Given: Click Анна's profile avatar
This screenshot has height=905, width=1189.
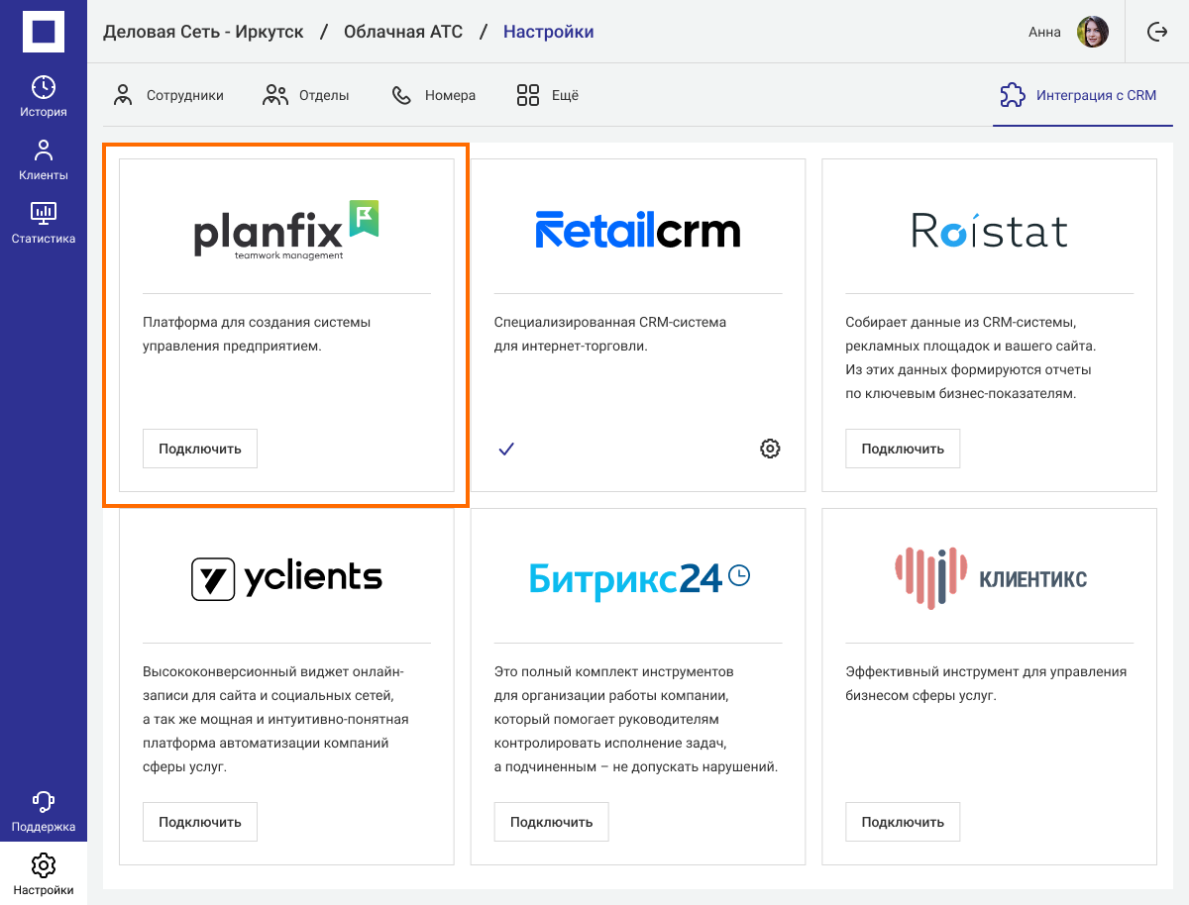Looking at the screenshot, I should coord(1093,32).
